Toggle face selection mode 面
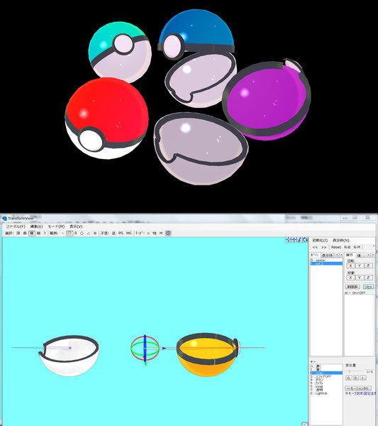The width and height of the screenshot is (378, 426). coord(25,233)
